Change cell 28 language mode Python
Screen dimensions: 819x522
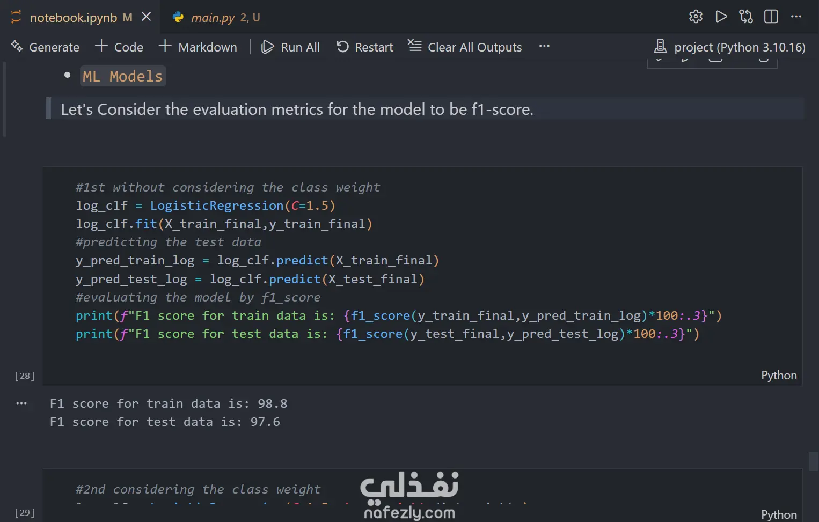[778, 376]
